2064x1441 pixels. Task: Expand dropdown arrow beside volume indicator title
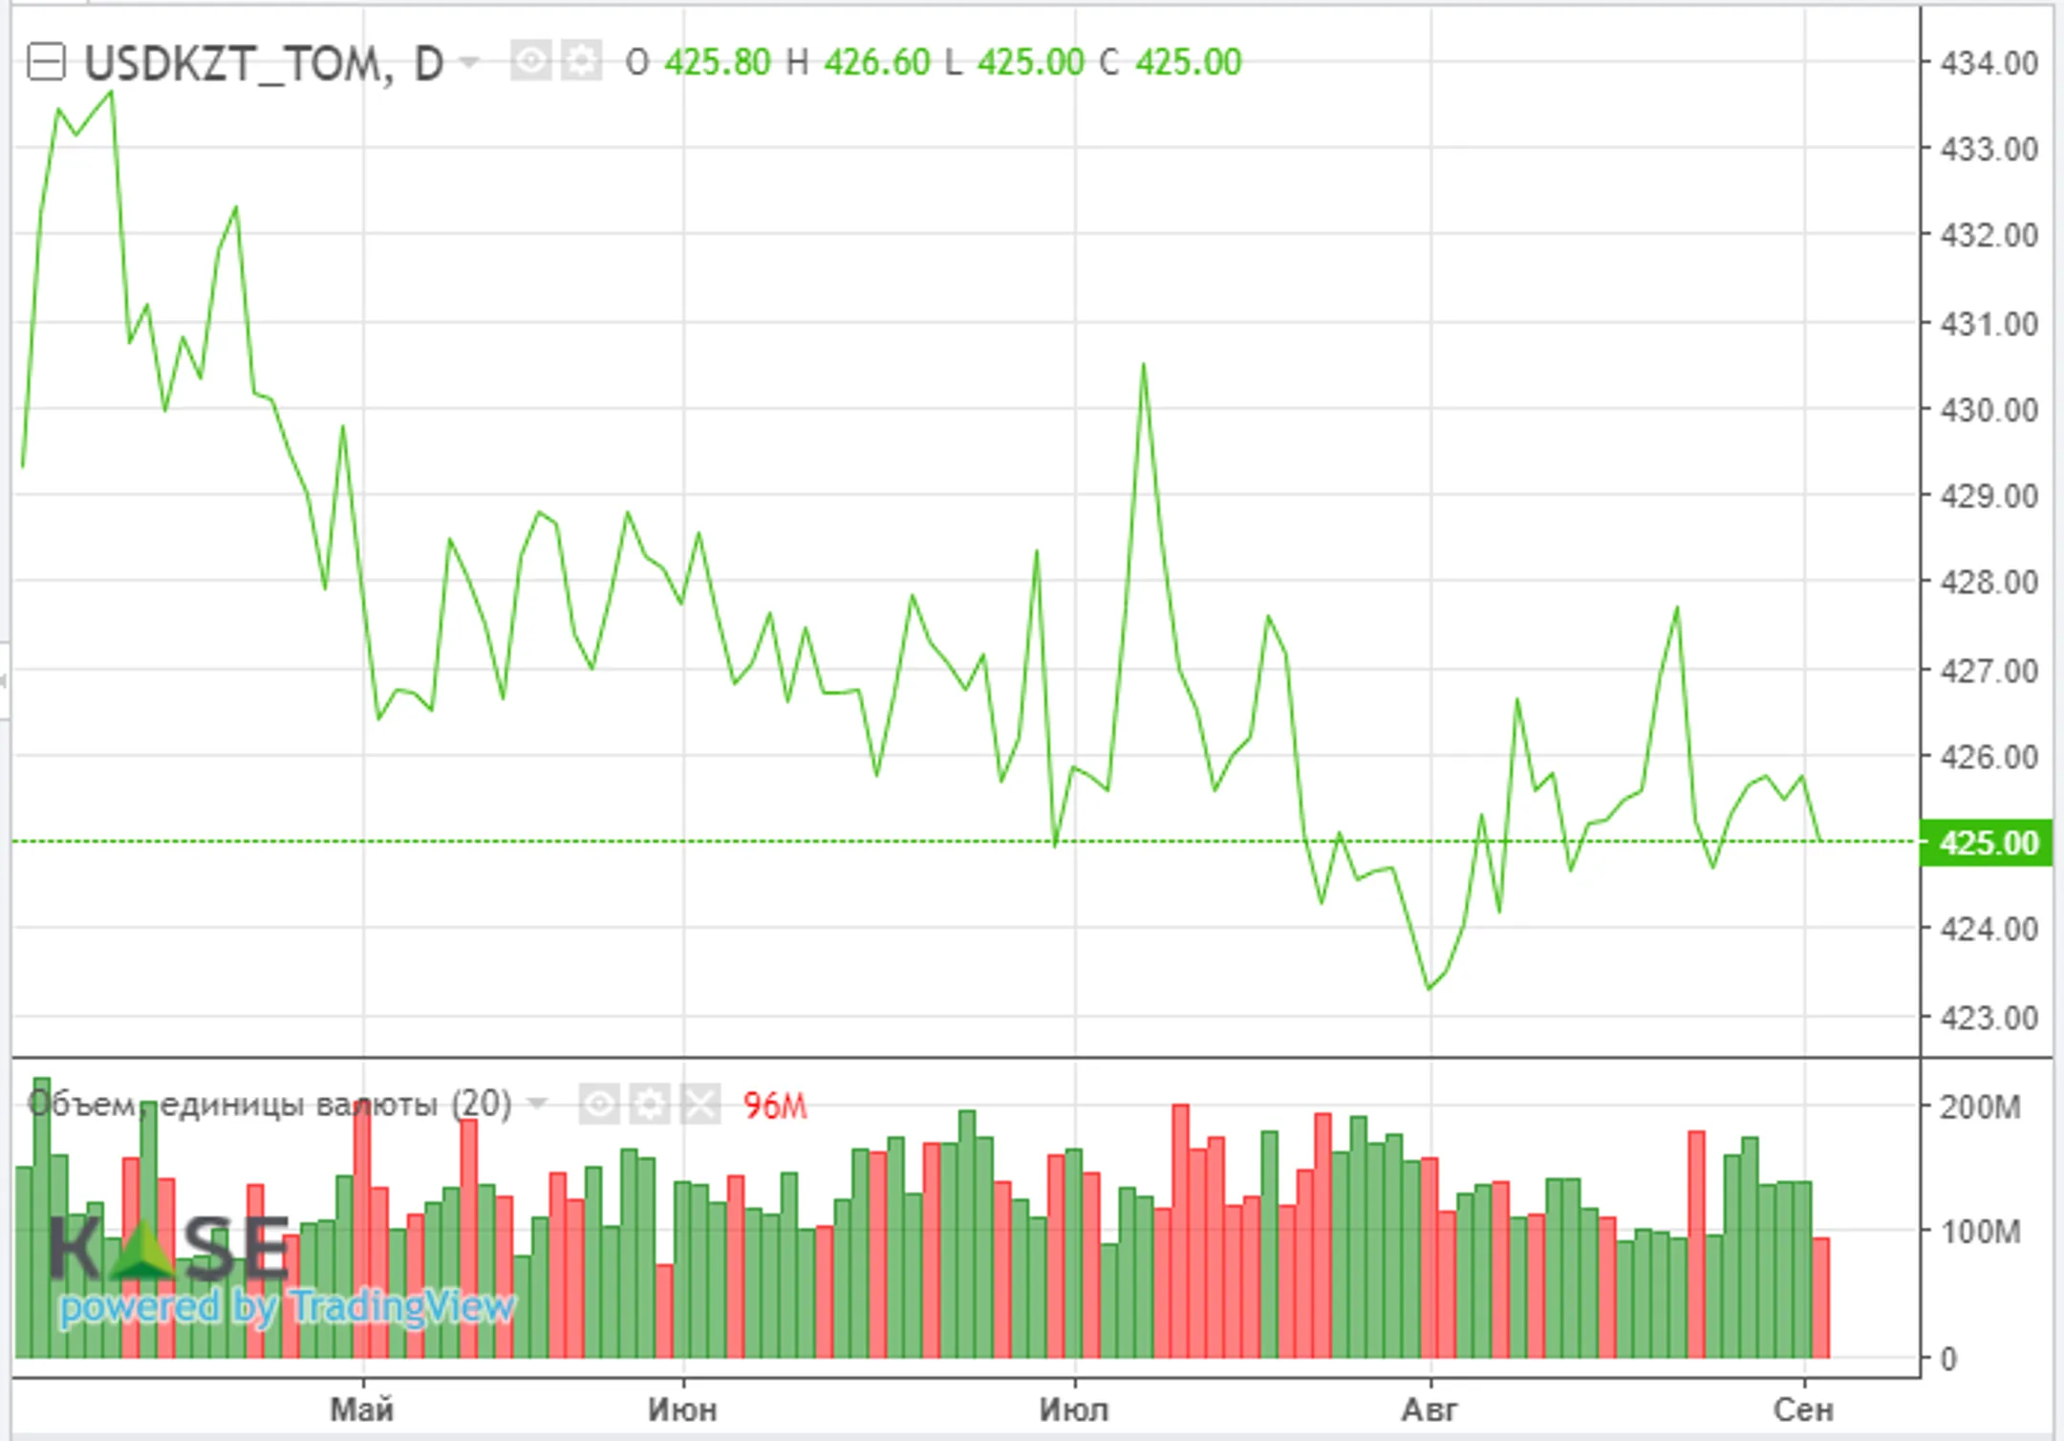pyautogui.click(x=538, y=1104)
